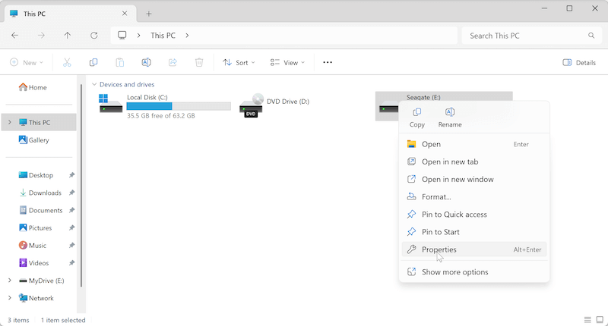Screen dimensions: 608x326
Task: Open Music in navigation pane
Action: click(x=33, y=245)
